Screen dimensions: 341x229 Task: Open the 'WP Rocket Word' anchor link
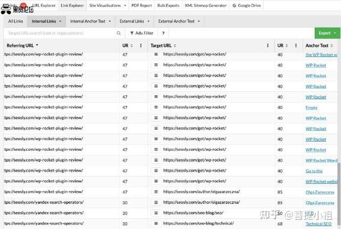322,160
